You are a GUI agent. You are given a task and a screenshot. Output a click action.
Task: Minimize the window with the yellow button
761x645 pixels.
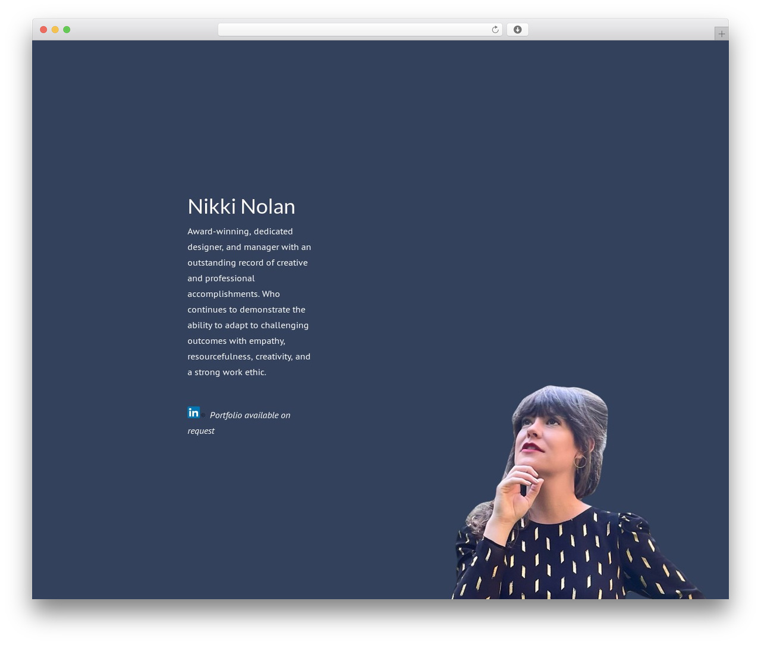tap(55, 30)
